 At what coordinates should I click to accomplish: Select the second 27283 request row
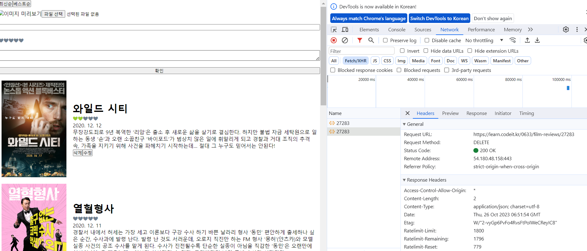coord(363,132)
